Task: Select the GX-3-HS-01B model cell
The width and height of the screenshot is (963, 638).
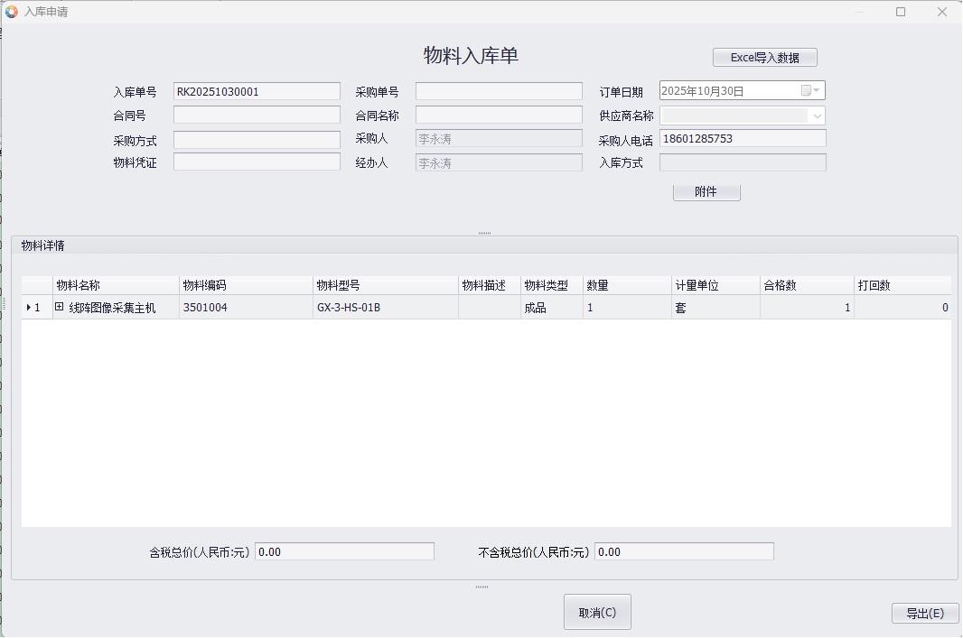Action: tap(385, 308)
